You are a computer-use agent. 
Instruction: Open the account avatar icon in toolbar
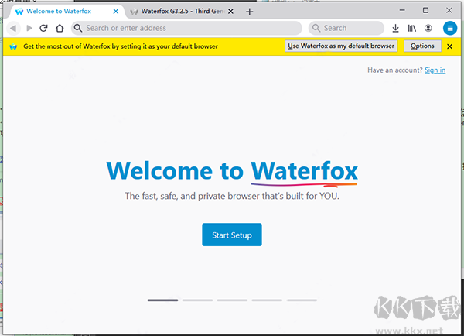click(428, 28)
